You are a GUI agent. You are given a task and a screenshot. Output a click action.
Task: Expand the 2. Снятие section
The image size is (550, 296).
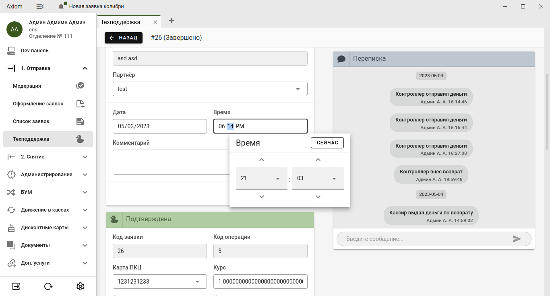pyautogui.click(x=85, y=157)
